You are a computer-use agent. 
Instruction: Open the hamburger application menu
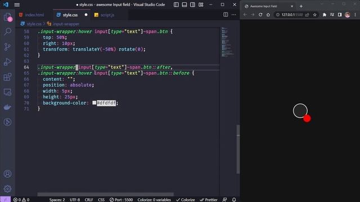[17, 4]
